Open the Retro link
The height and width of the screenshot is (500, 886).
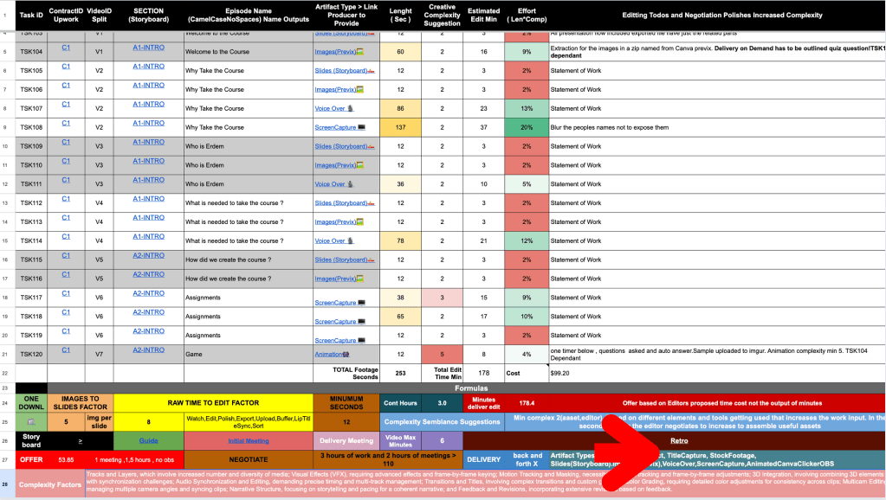point(679,441)
